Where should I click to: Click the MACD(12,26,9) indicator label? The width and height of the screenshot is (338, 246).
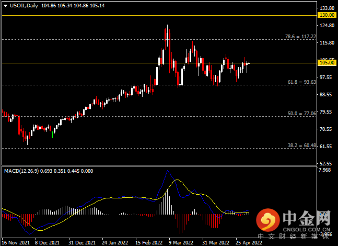click(21, 171)
